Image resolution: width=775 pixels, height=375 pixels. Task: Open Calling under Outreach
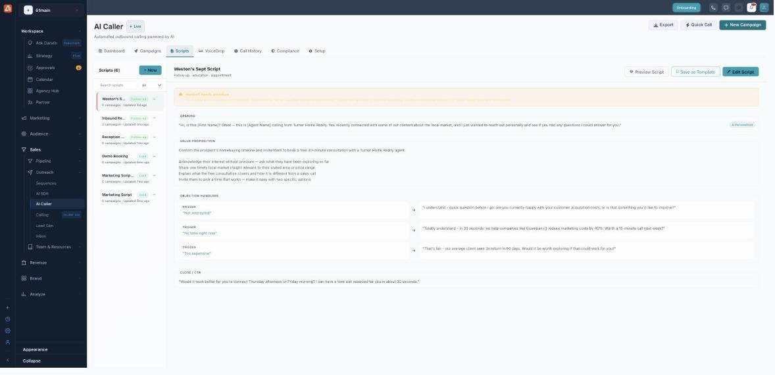(57, 215)
